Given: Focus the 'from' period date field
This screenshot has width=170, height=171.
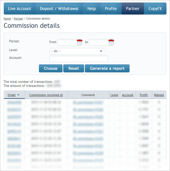Looking at the screenshot, I should [x=67, y=42].
